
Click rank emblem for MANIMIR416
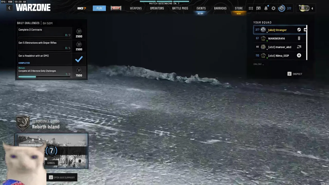pos(263,39)
